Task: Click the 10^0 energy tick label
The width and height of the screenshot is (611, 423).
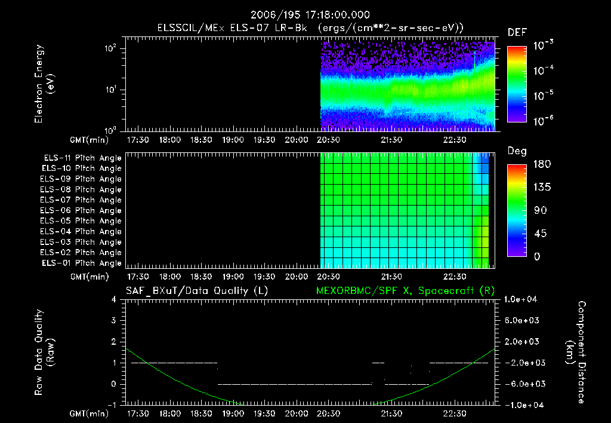Action: [110, 130]
